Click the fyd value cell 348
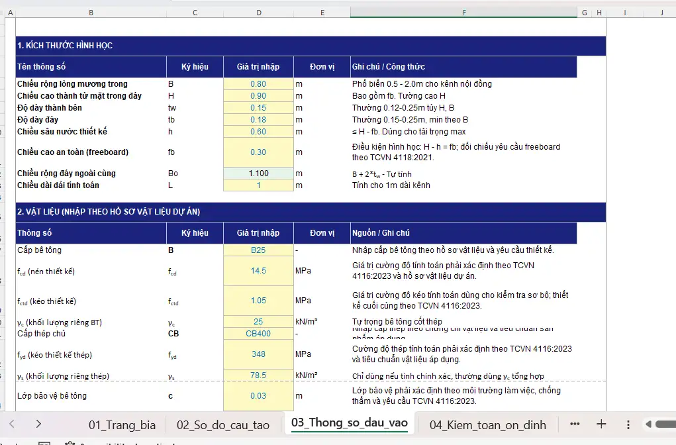The image size is (676, 445). point(258,354)
